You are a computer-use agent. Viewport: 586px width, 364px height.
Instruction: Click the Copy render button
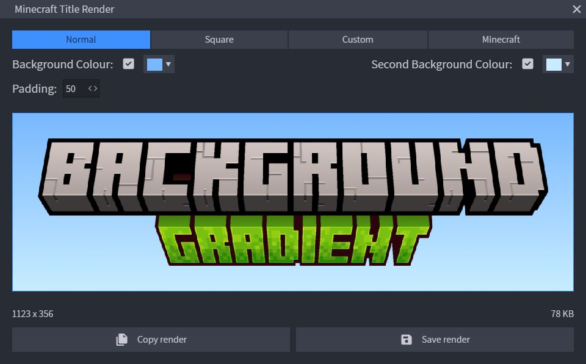pyautogui.click(x=151, y=340)
